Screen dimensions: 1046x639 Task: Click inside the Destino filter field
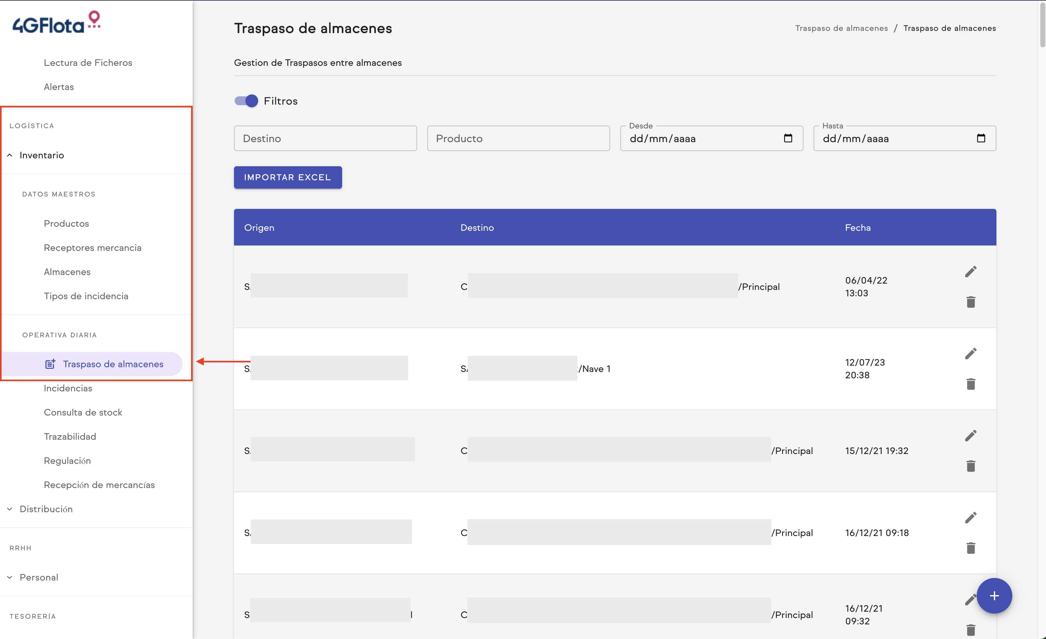tap(325, 138)
